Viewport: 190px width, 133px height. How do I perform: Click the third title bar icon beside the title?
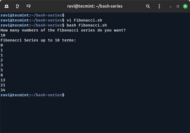click(29, 6)
